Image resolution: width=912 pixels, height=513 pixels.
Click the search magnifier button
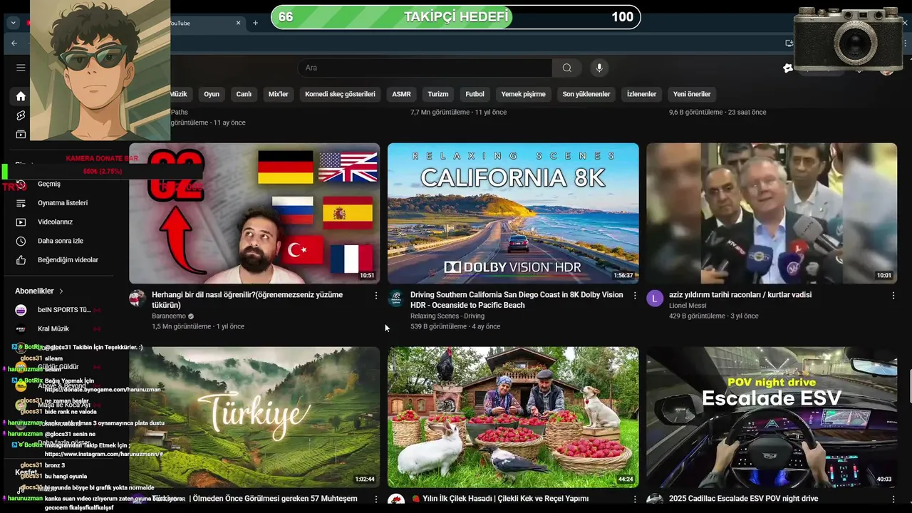(x=567, y=68)
